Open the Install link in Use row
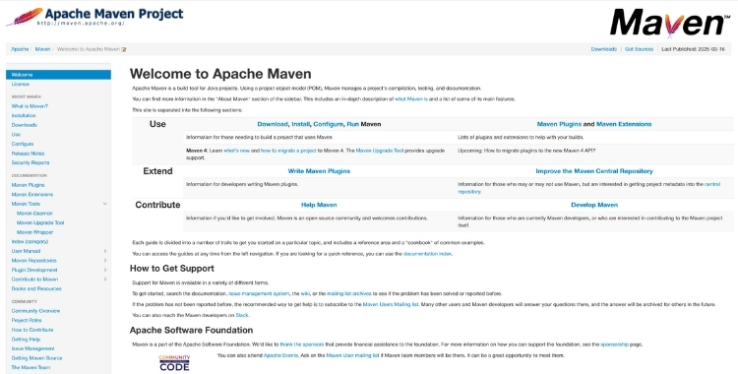Image resolution: width=738 pixels, height=374 pixels. [301, 124]
